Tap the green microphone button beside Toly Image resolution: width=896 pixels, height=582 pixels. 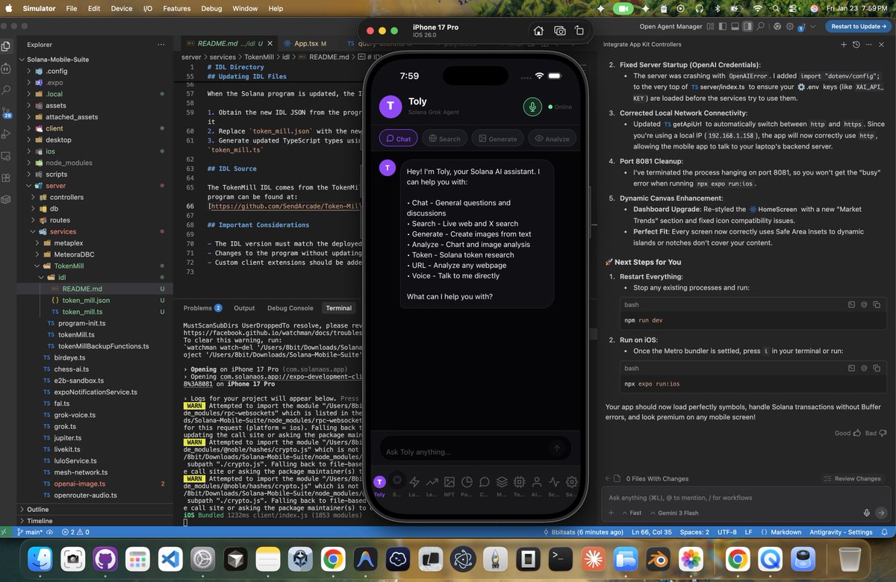point(532,107)
